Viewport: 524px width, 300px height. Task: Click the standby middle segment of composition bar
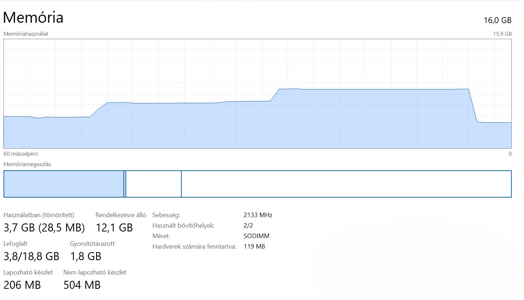click(x=153, y=184)
